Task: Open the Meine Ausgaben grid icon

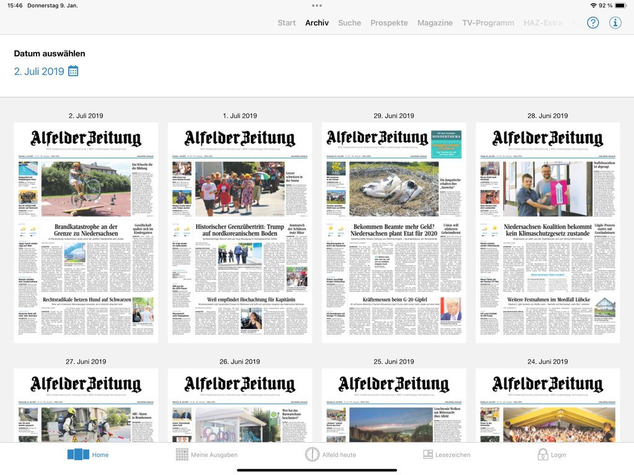Action: [x=182, y=455]
